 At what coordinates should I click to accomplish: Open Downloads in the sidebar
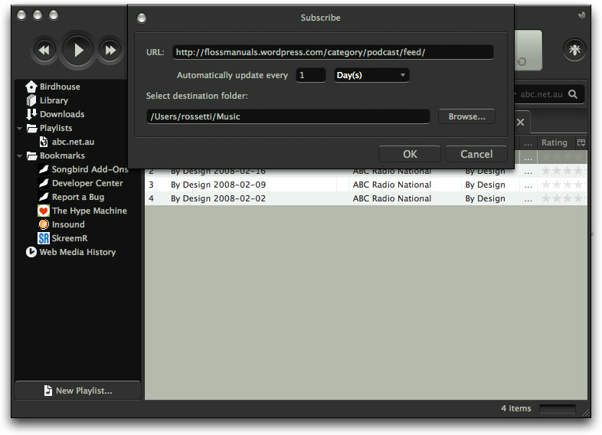(61, 114)
